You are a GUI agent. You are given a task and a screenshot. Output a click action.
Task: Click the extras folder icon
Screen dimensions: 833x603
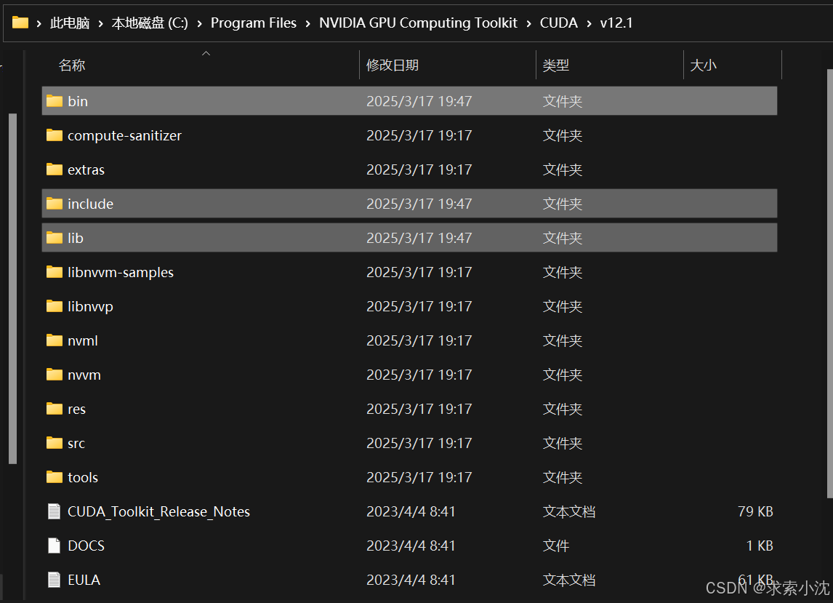point(55,169)
